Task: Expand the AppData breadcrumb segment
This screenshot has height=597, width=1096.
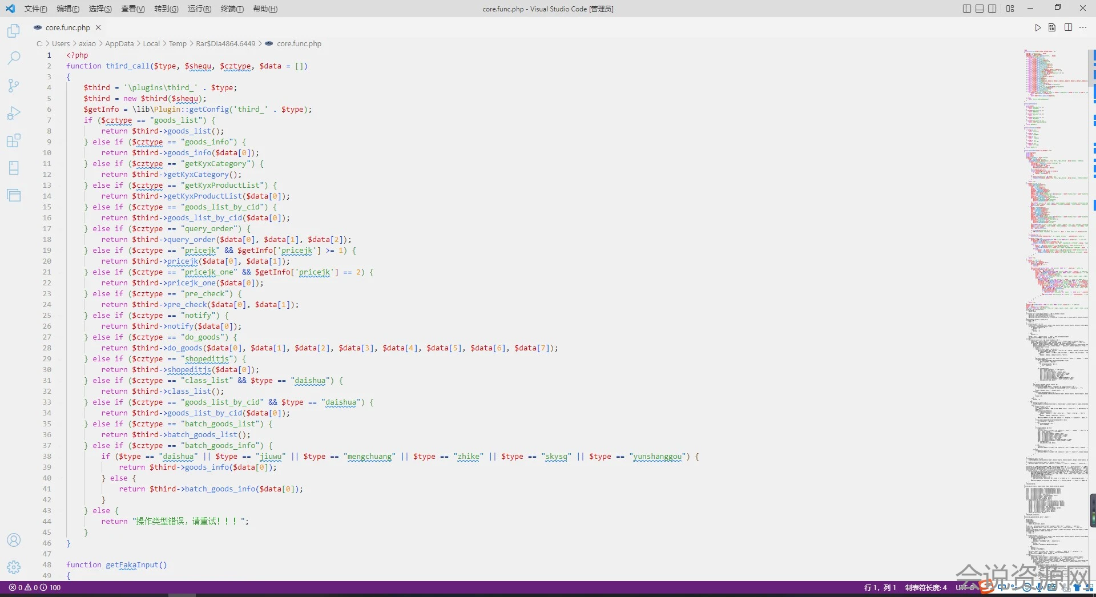Action: pyautogui.click(x=119, y=44)
